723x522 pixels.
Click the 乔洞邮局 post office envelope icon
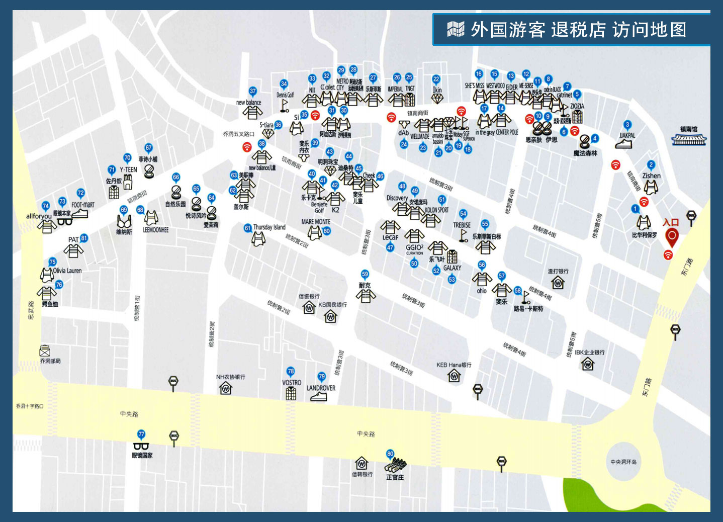coord(45,351)
